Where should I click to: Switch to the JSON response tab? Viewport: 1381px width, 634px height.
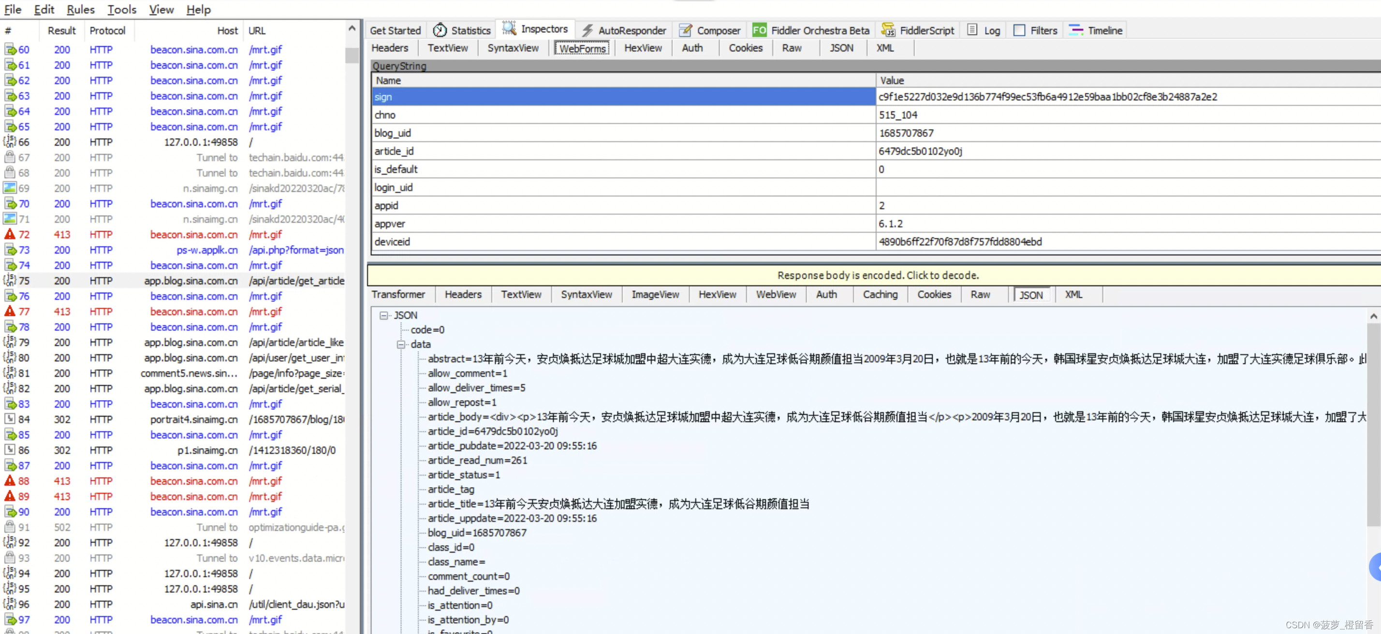[1029, 294]
